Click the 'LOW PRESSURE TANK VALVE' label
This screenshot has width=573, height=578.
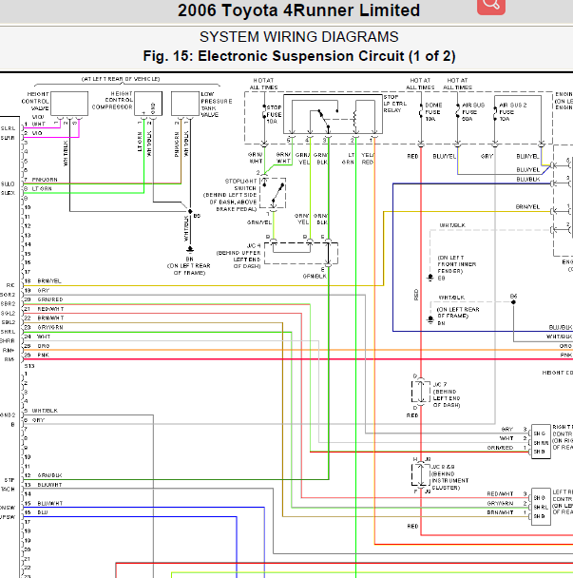[x=216, y=105]
